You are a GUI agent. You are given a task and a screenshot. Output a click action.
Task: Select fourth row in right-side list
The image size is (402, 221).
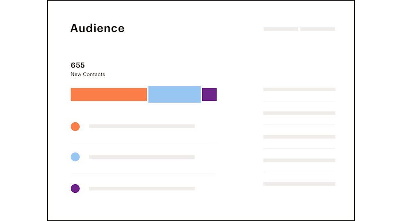(x=299, y=160)
